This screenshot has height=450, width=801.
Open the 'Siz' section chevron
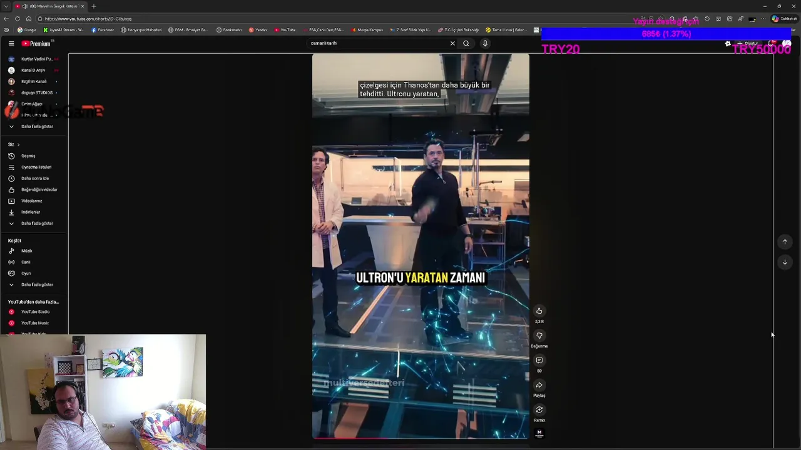click(x=18, y=145)
